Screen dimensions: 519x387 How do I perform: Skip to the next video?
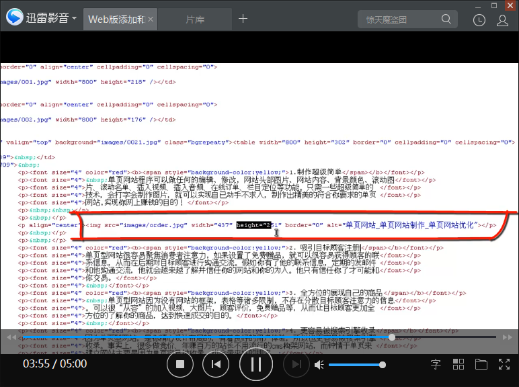[296, 364]
